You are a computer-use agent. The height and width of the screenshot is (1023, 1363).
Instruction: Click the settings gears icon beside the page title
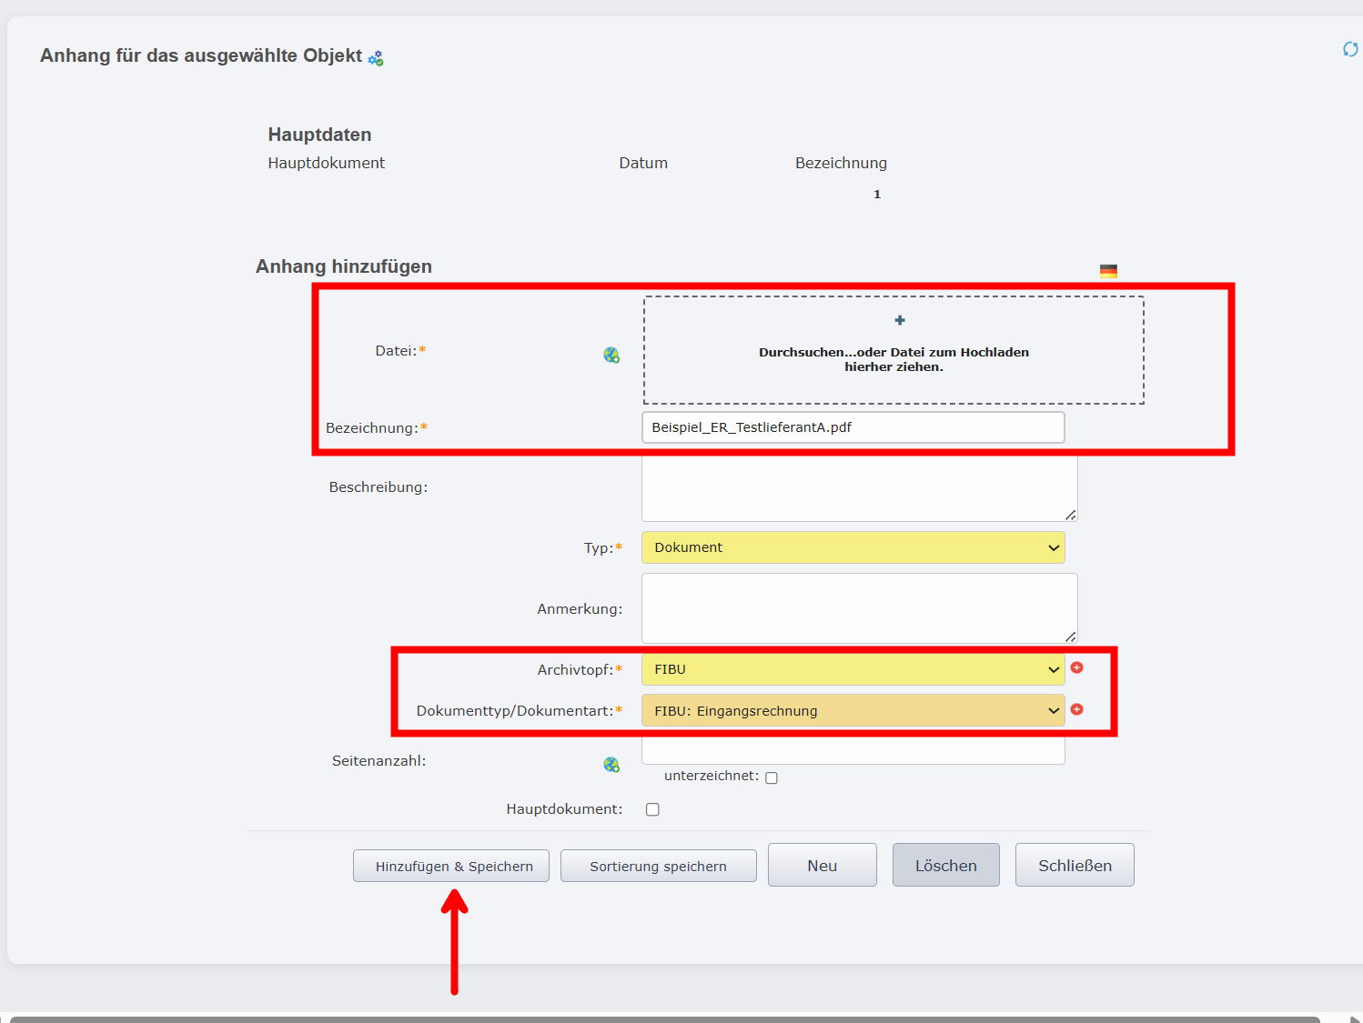tap(376, 56)
